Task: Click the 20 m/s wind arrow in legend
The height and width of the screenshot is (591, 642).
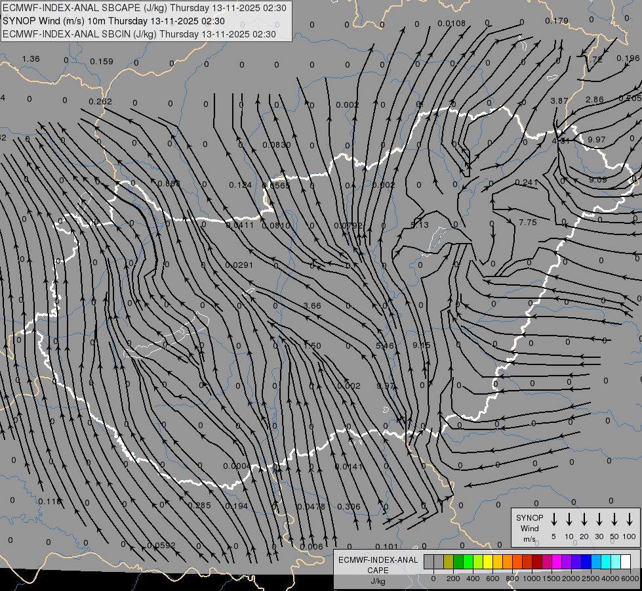Action: 584,519
